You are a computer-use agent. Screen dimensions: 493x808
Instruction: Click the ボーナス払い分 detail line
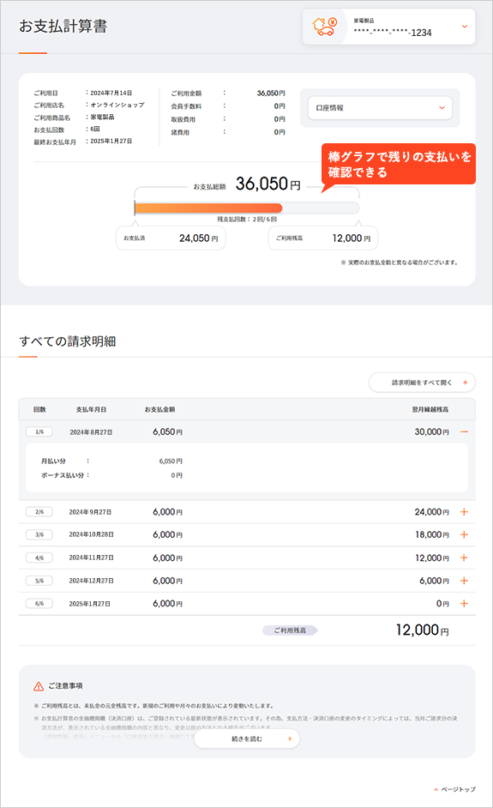click(111, 475)
